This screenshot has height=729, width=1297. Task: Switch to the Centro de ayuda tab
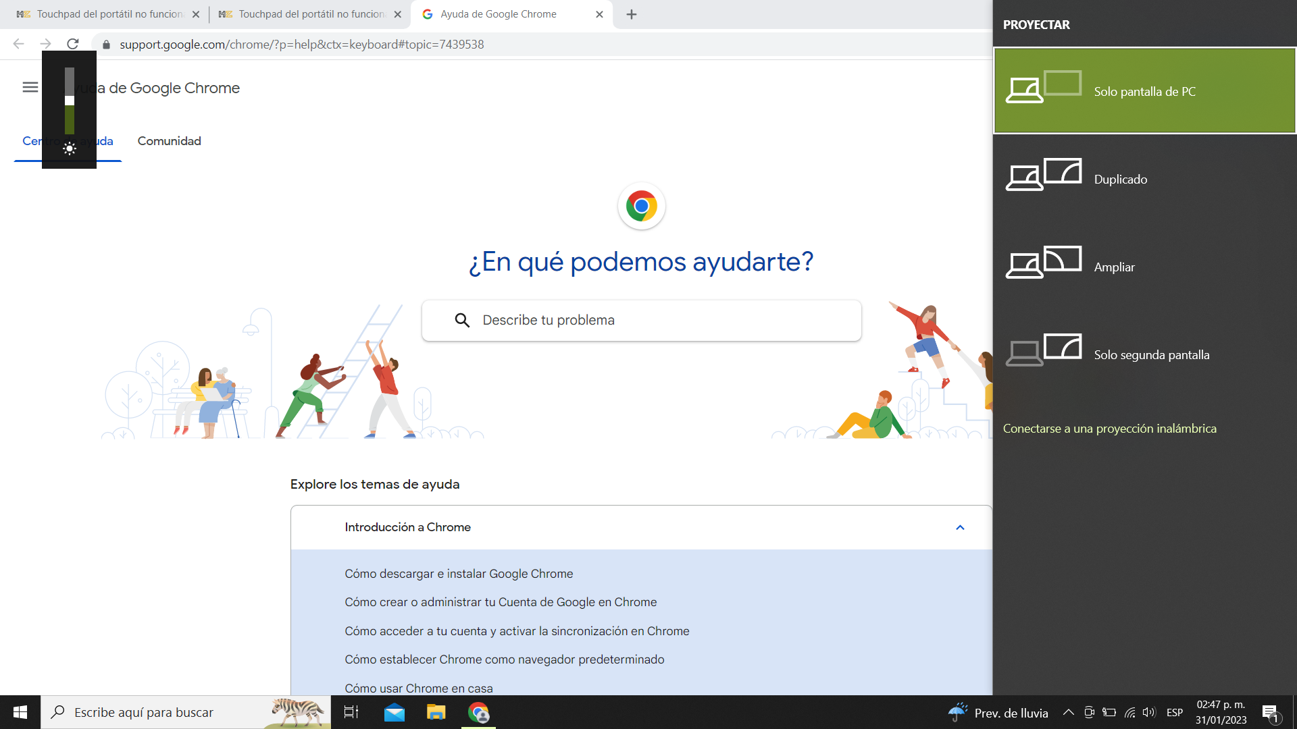click(x=68, y=141)
